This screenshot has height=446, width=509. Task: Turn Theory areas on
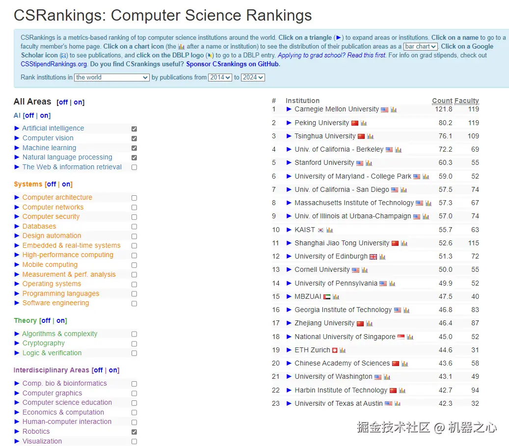[61, 321]
